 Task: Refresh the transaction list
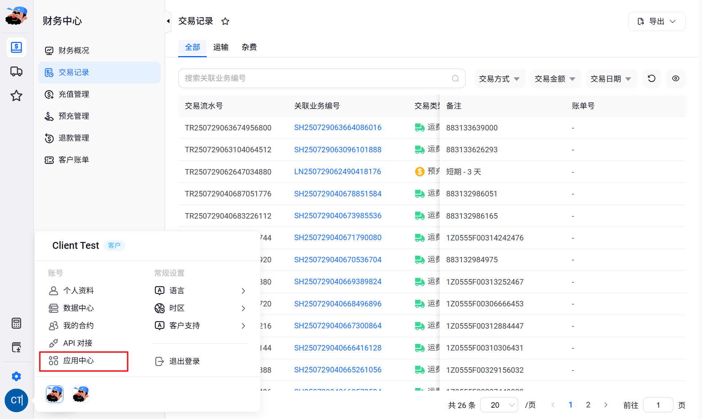(x=652, y=78)
